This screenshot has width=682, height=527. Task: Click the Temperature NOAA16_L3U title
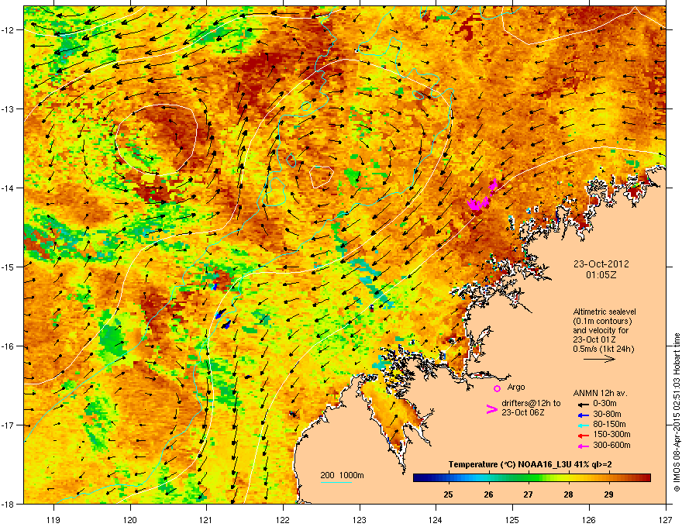coord(530,464)
